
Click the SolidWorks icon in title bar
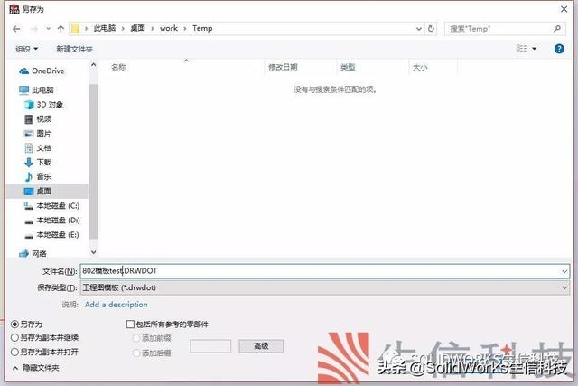point(14,9)
